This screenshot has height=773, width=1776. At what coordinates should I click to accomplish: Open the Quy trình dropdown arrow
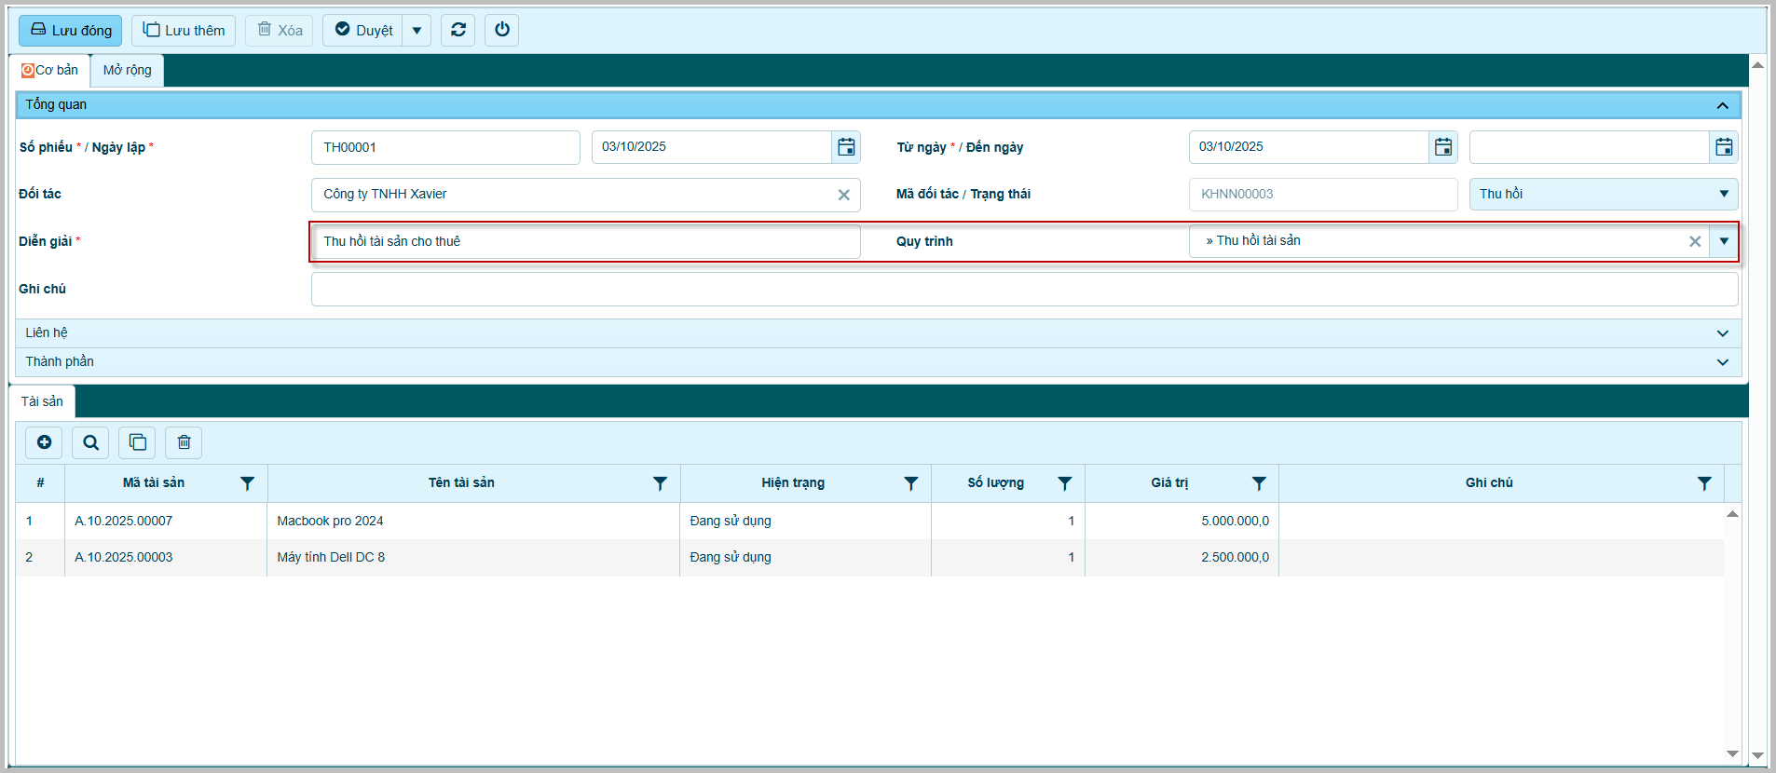point(1724,241)
